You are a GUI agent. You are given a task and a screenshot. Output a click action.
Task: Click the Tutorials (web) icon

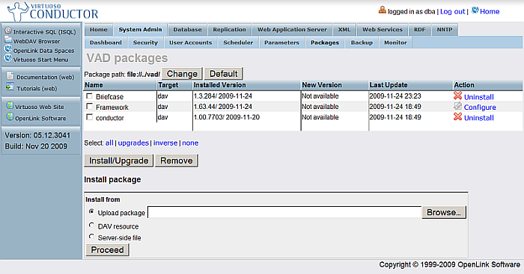pyautogui.click(x=10, y=87)
